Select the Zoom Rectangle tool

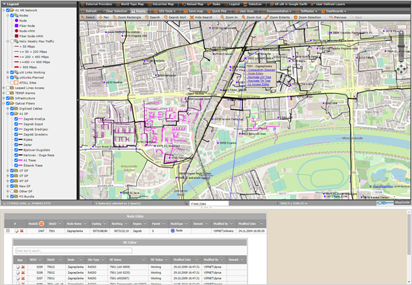click(128, 18)
